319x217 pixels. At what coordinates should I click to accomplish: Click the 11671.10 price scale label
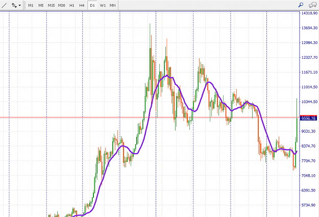[x=309, y=73]
